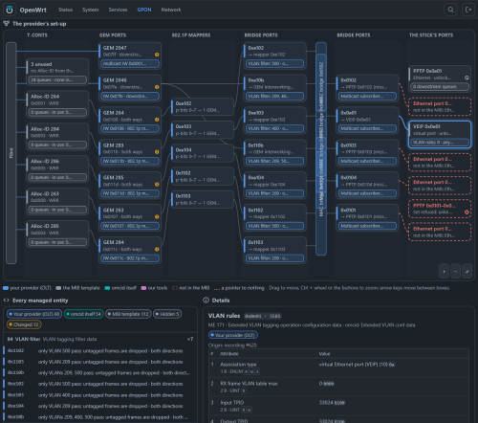Select the 0x110b row in VLAN filter list
The width and height of the screenshot is (478, 423).
click(x=100, y=372)
